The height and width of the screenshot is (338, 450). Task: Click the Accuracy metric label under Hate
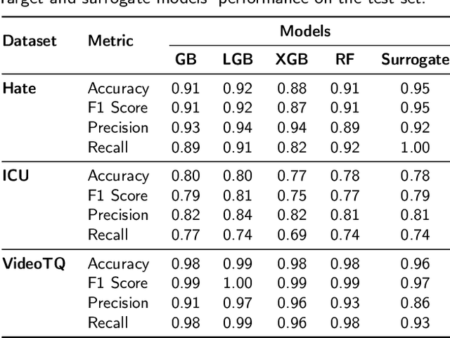[x=118, y=89]
